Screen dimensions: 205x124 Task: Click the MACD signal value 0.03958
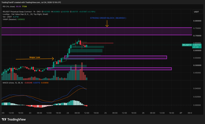45,83
